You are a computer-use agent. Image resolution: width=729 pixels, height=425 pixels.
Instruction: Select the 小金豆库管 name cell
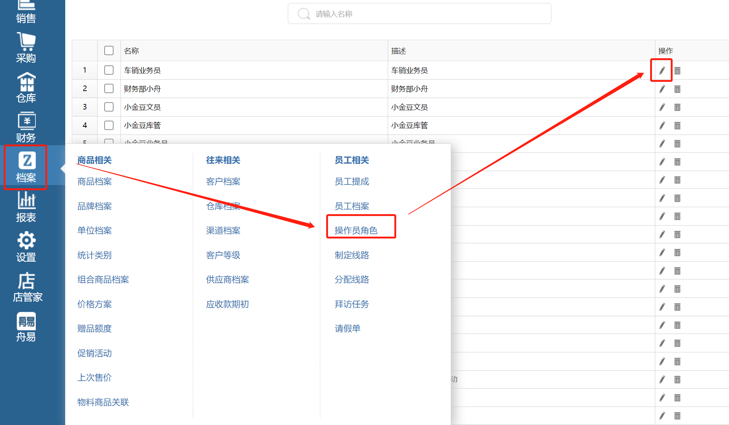click(254, 125)
